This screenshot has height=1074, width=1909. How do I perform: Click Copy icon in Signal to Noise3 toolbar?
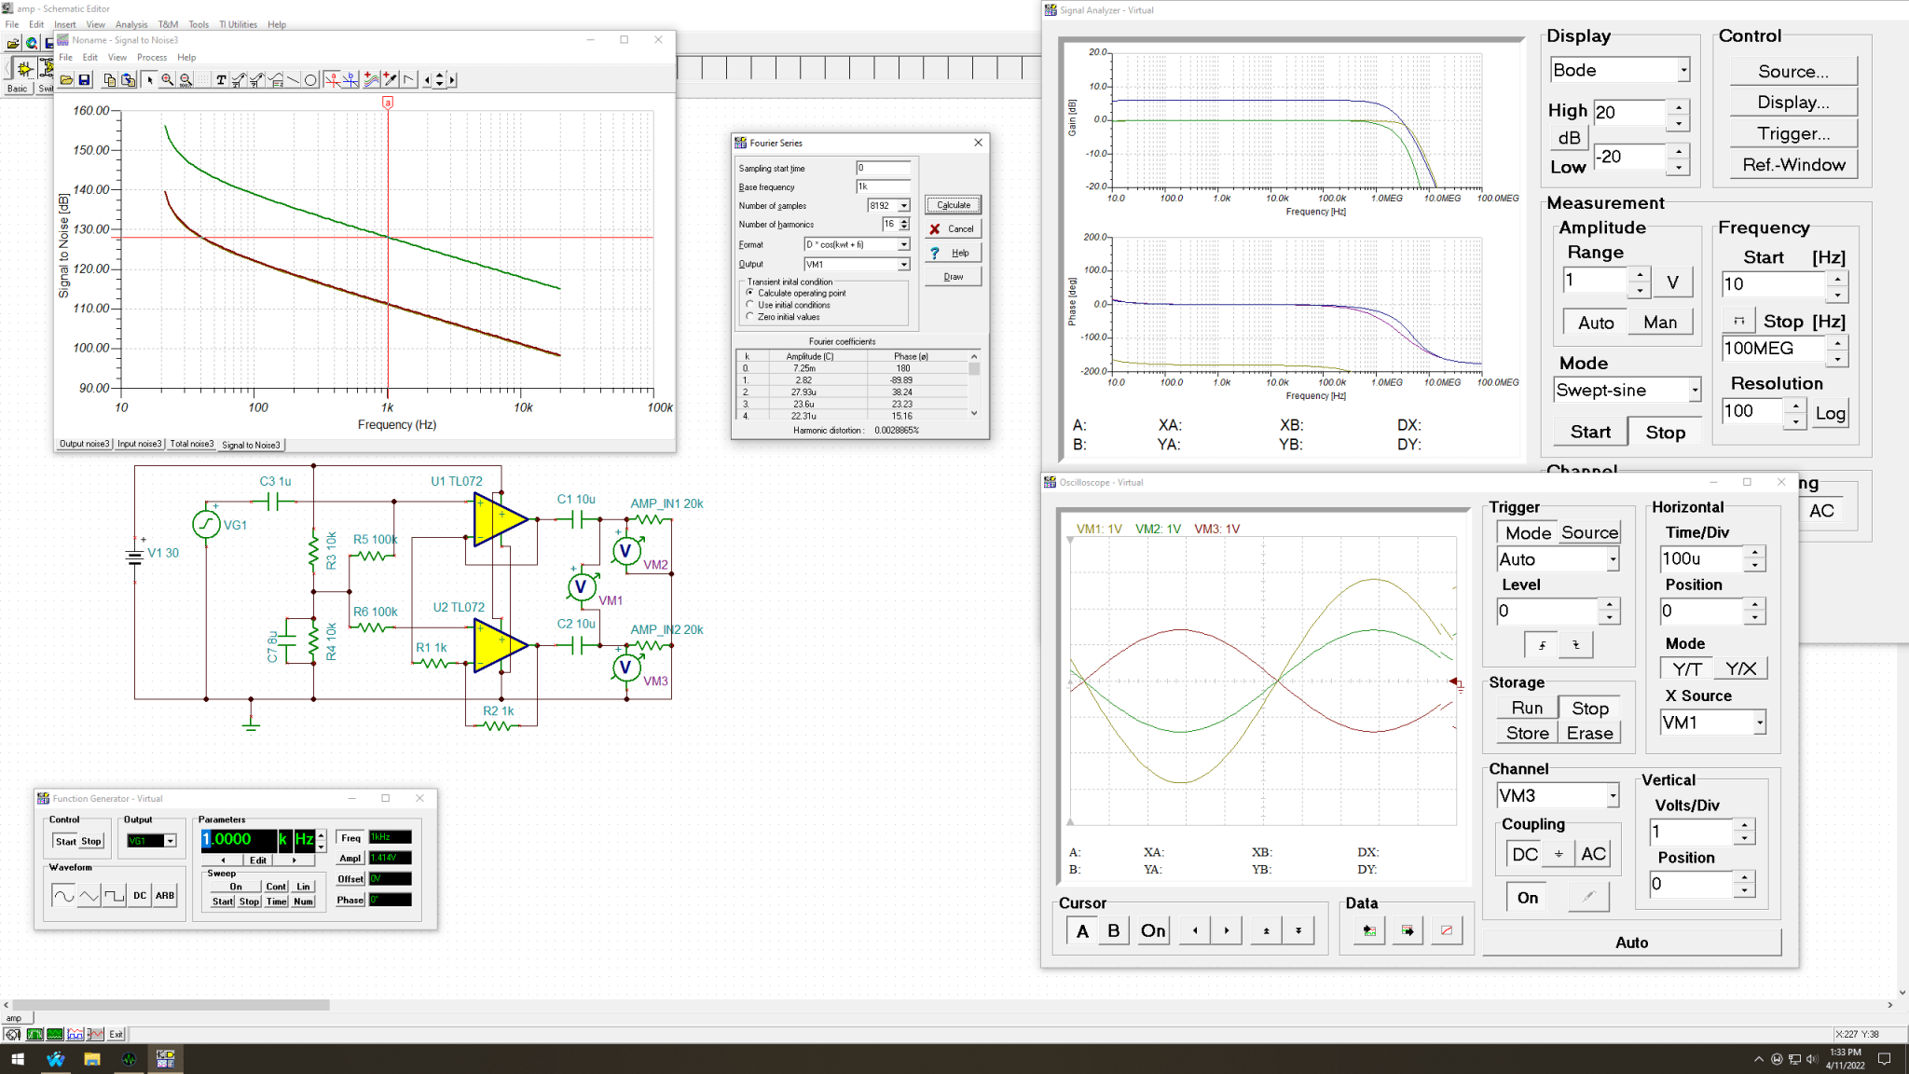(110, 80)
